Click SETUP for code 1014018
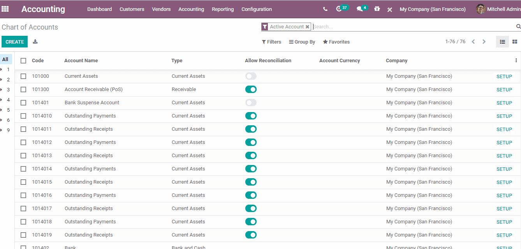The width and height of the screenshot is (521, 249). pyautogui.click(x=504, y=222)
